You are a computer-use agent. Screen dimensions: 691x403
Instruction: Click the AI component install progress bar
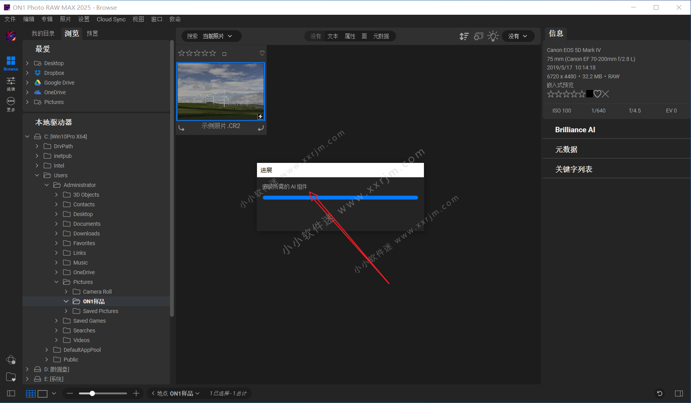(340, 198)
